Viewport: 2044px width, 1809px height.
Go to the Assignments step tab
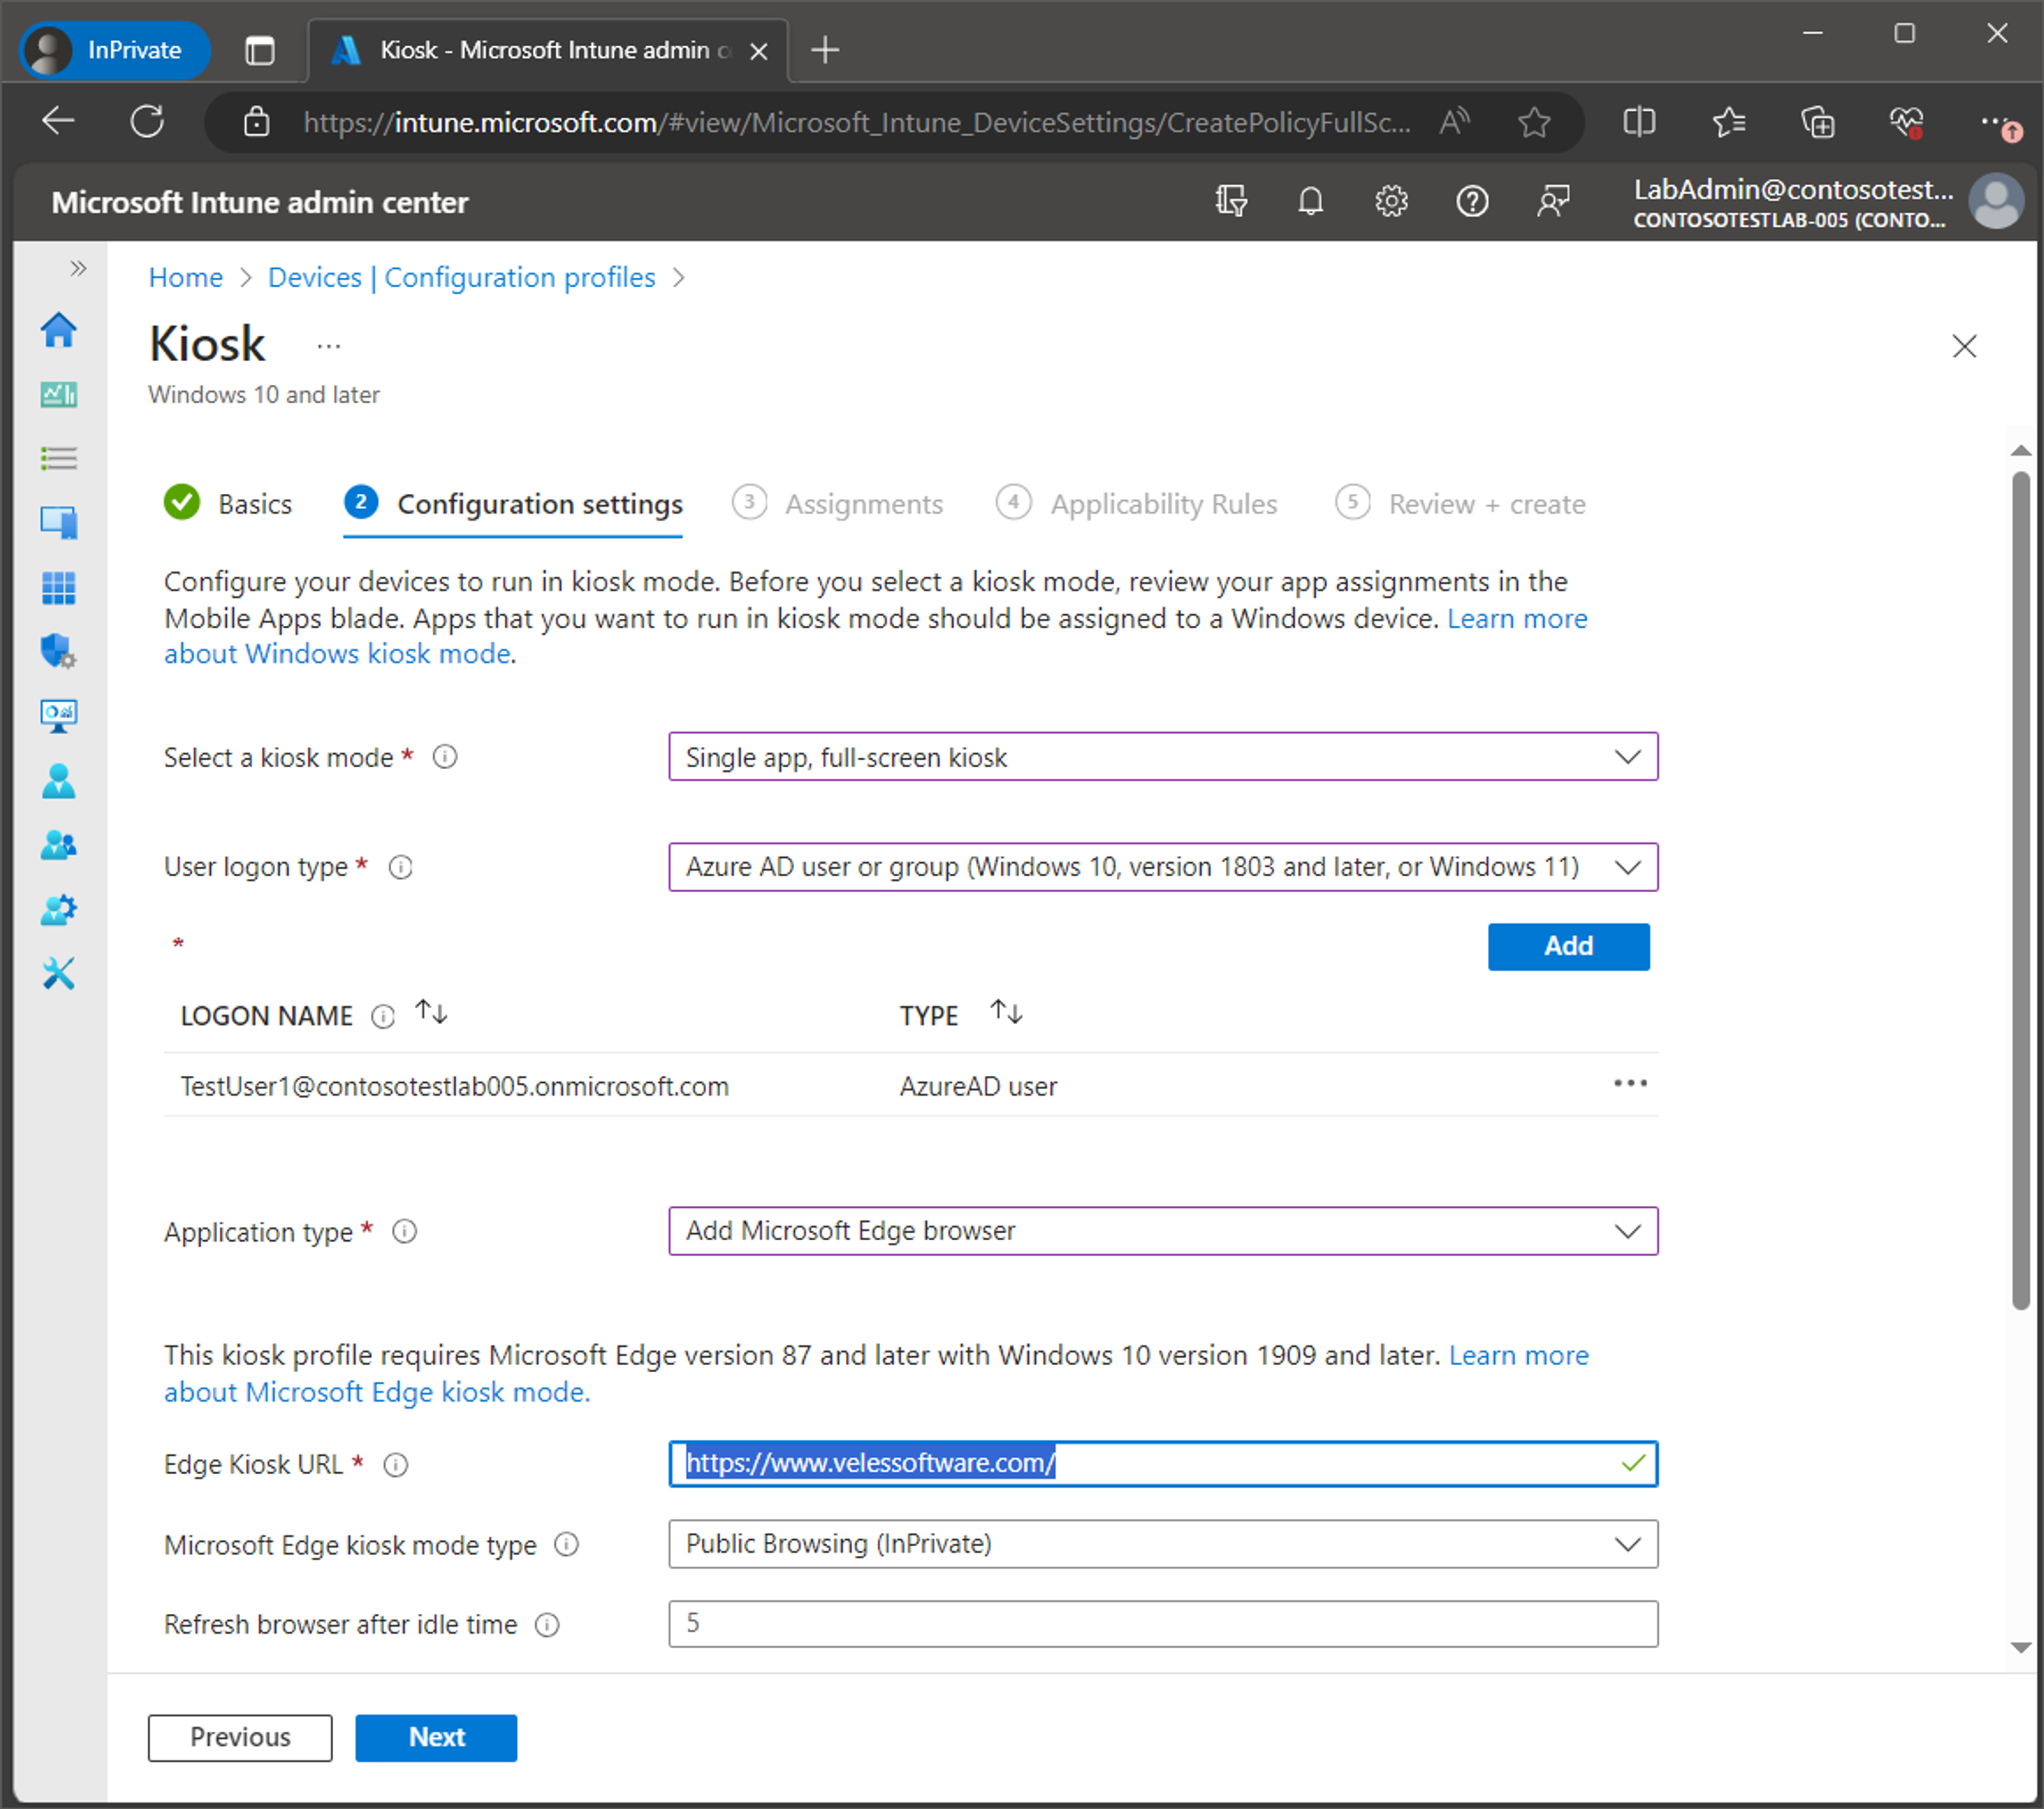coord(838,503)
